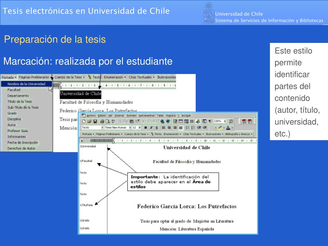Open Print Preview from the toolbar
This screenshot has height=246, width=328.
[x=108, y=121]
